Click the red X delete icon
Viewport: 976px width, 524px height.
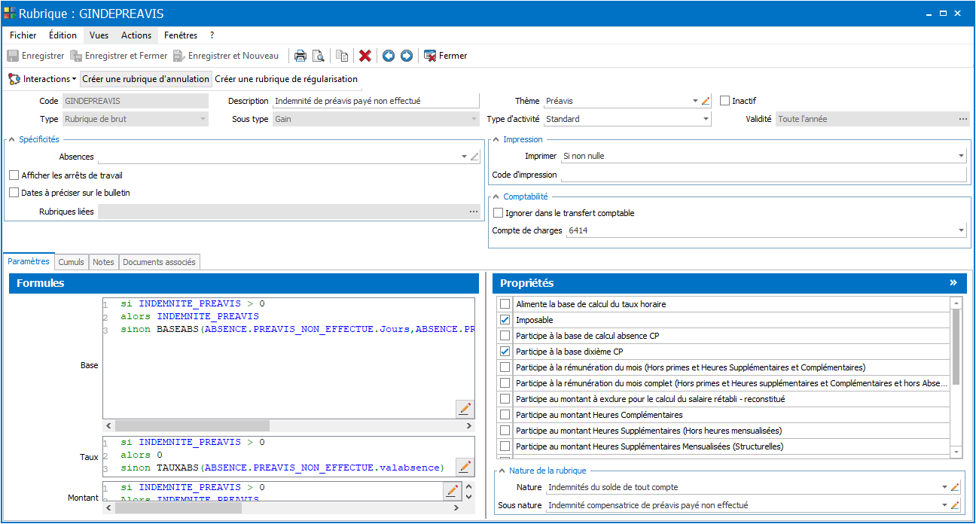point(365,56)
